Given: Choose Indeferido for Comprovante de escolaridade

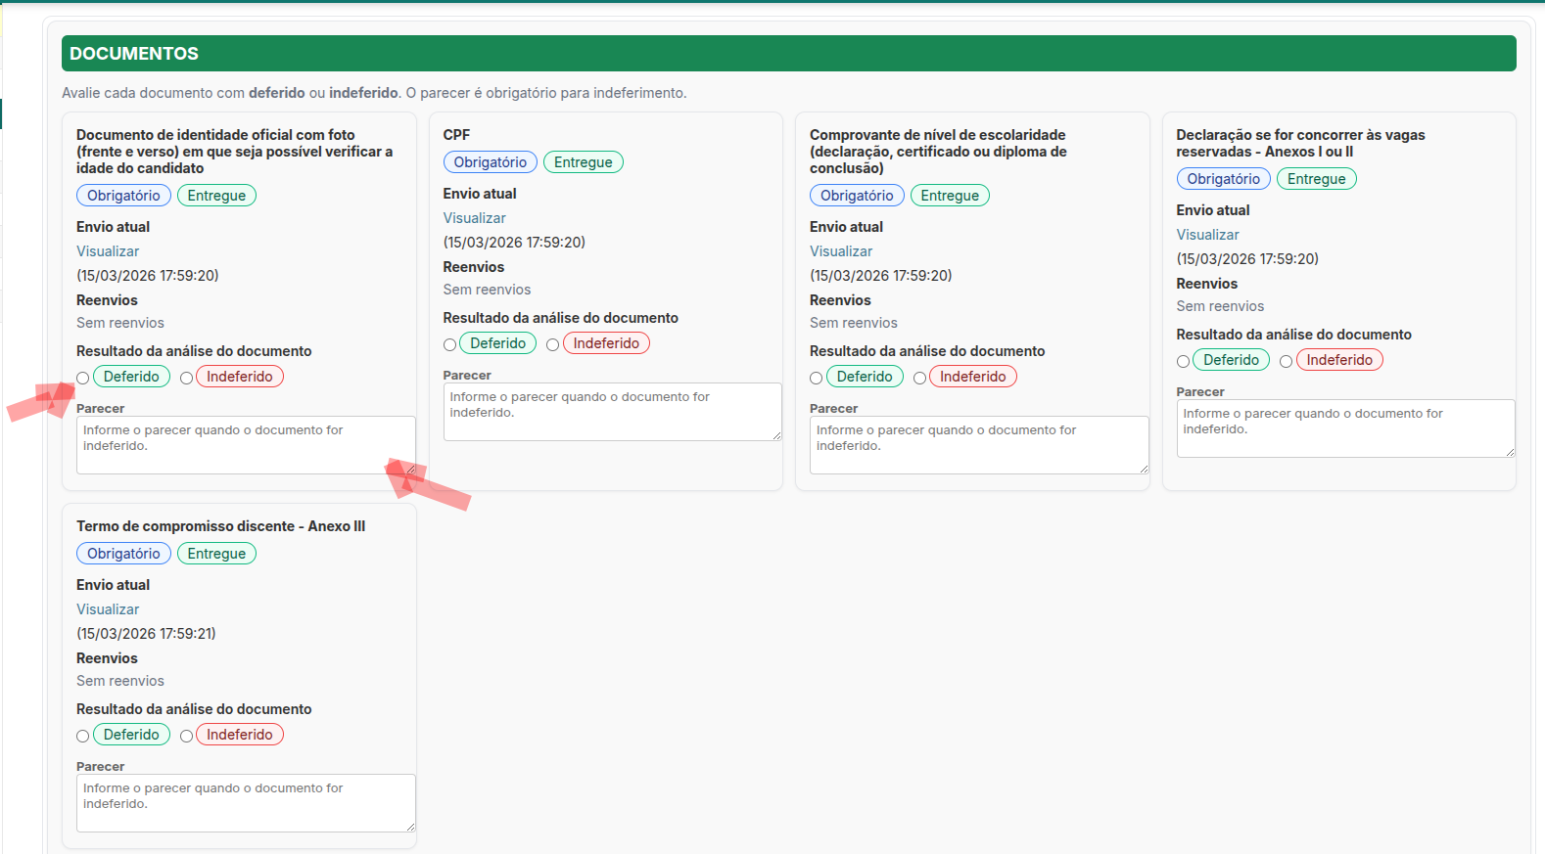Looking at the screenshot, I should (x=919, y=379).
